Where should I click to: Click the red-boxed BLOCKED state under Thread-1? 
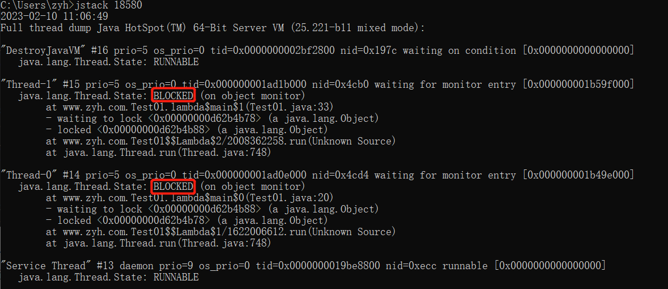click(x=173, y=96)
